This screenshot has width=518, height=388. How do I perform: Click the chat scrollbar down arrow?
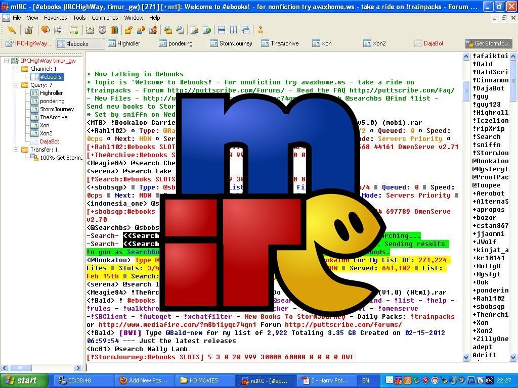[x=466, y=357]
